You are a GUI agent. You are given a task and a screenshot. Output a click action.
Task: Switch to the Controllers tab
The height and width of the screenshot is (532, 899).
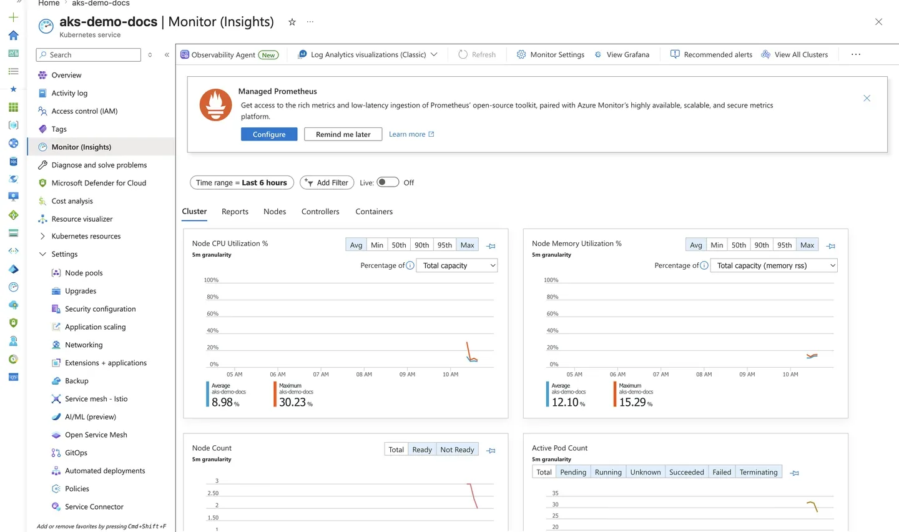tap(320, 212)
